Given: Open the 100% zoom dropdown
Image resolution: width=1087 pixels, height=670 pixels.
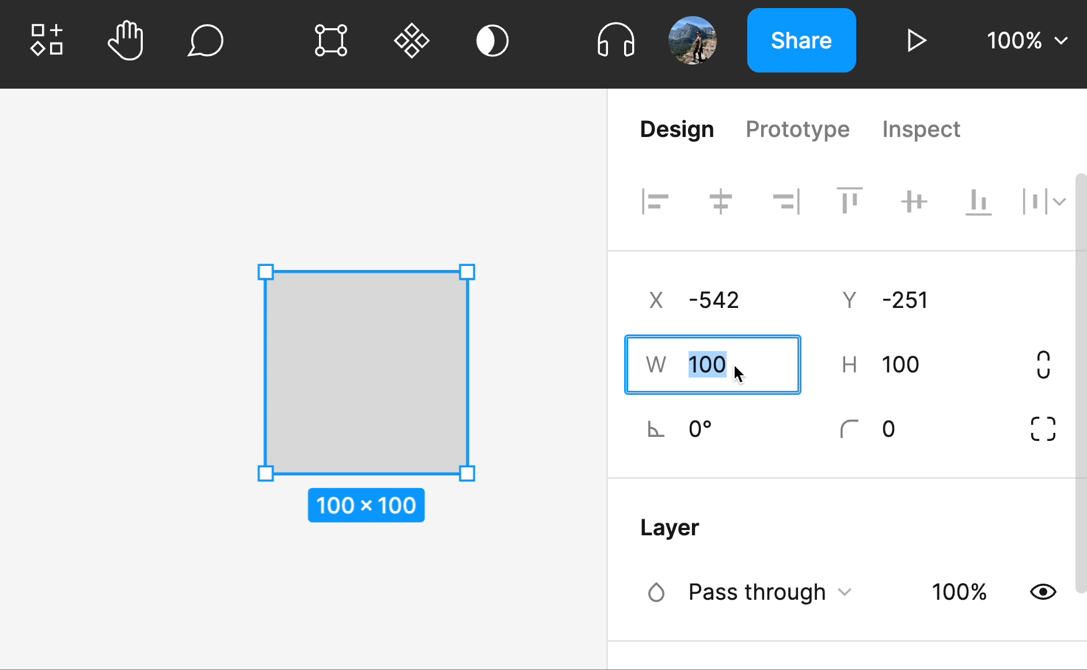Looking at the screenshot, I should 1027,40.
